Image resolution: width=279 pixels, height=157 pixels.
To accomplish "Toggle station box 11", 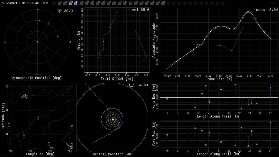I will [x=114, y=3].
